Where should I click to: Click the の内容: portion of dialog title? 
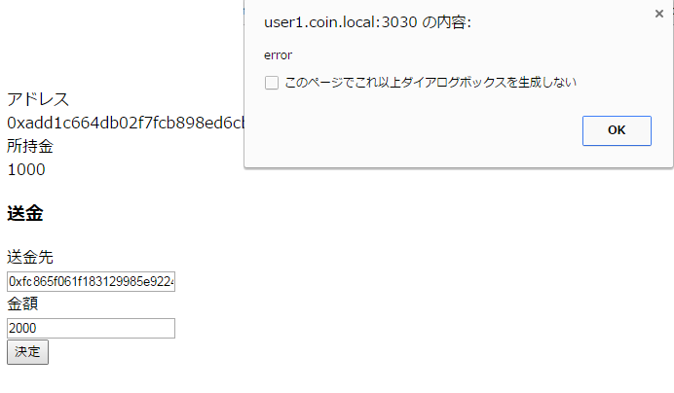coord(446,22)
